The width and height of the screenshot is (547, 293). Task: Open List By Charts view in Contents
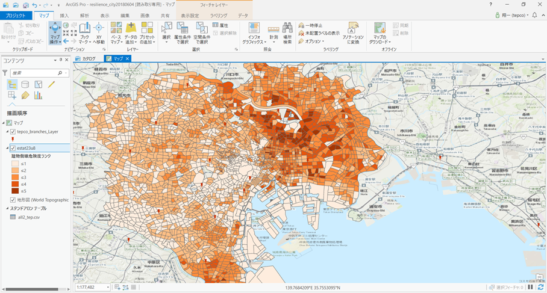[x=39, y=95]
